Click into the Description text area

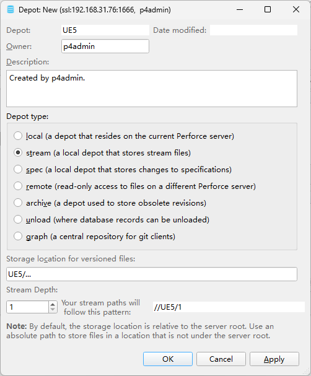pos(152,89)
